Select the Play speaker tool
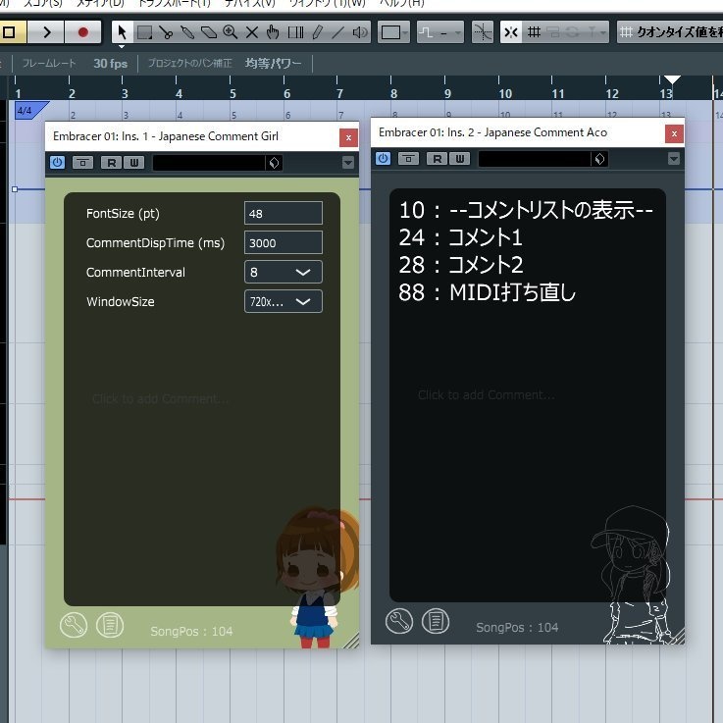This screenshot has height=723, width=723. (x=360, y=32)
